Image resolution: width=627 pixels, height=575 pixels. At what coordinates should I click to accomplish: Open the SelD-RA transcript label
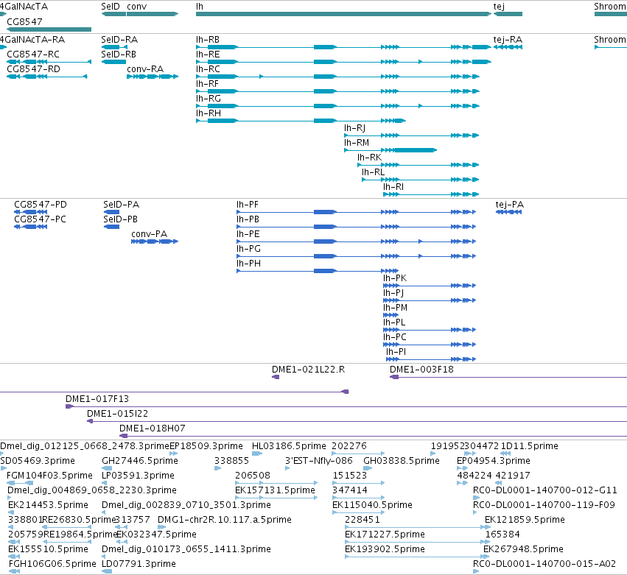(x=119, y=40)
